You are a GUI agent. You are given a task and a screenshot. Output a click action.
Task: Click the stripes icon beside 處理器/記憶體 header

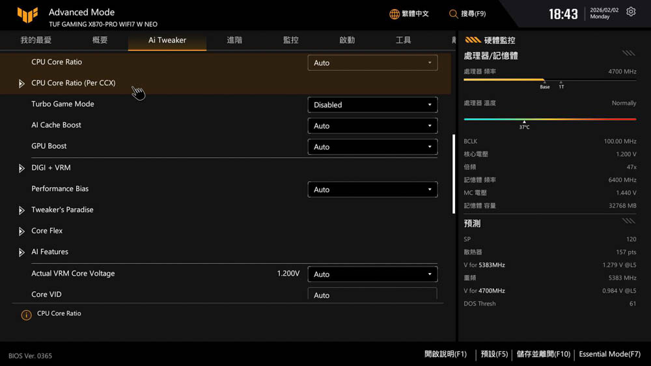click(x=628, y=54)
